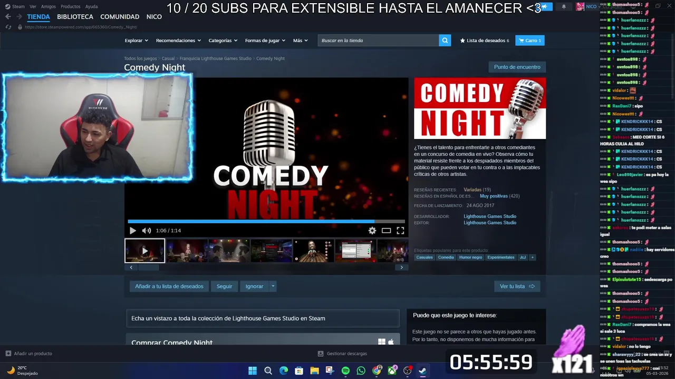Select first trailer thumbnail in strip

click(x=144, y=251)
